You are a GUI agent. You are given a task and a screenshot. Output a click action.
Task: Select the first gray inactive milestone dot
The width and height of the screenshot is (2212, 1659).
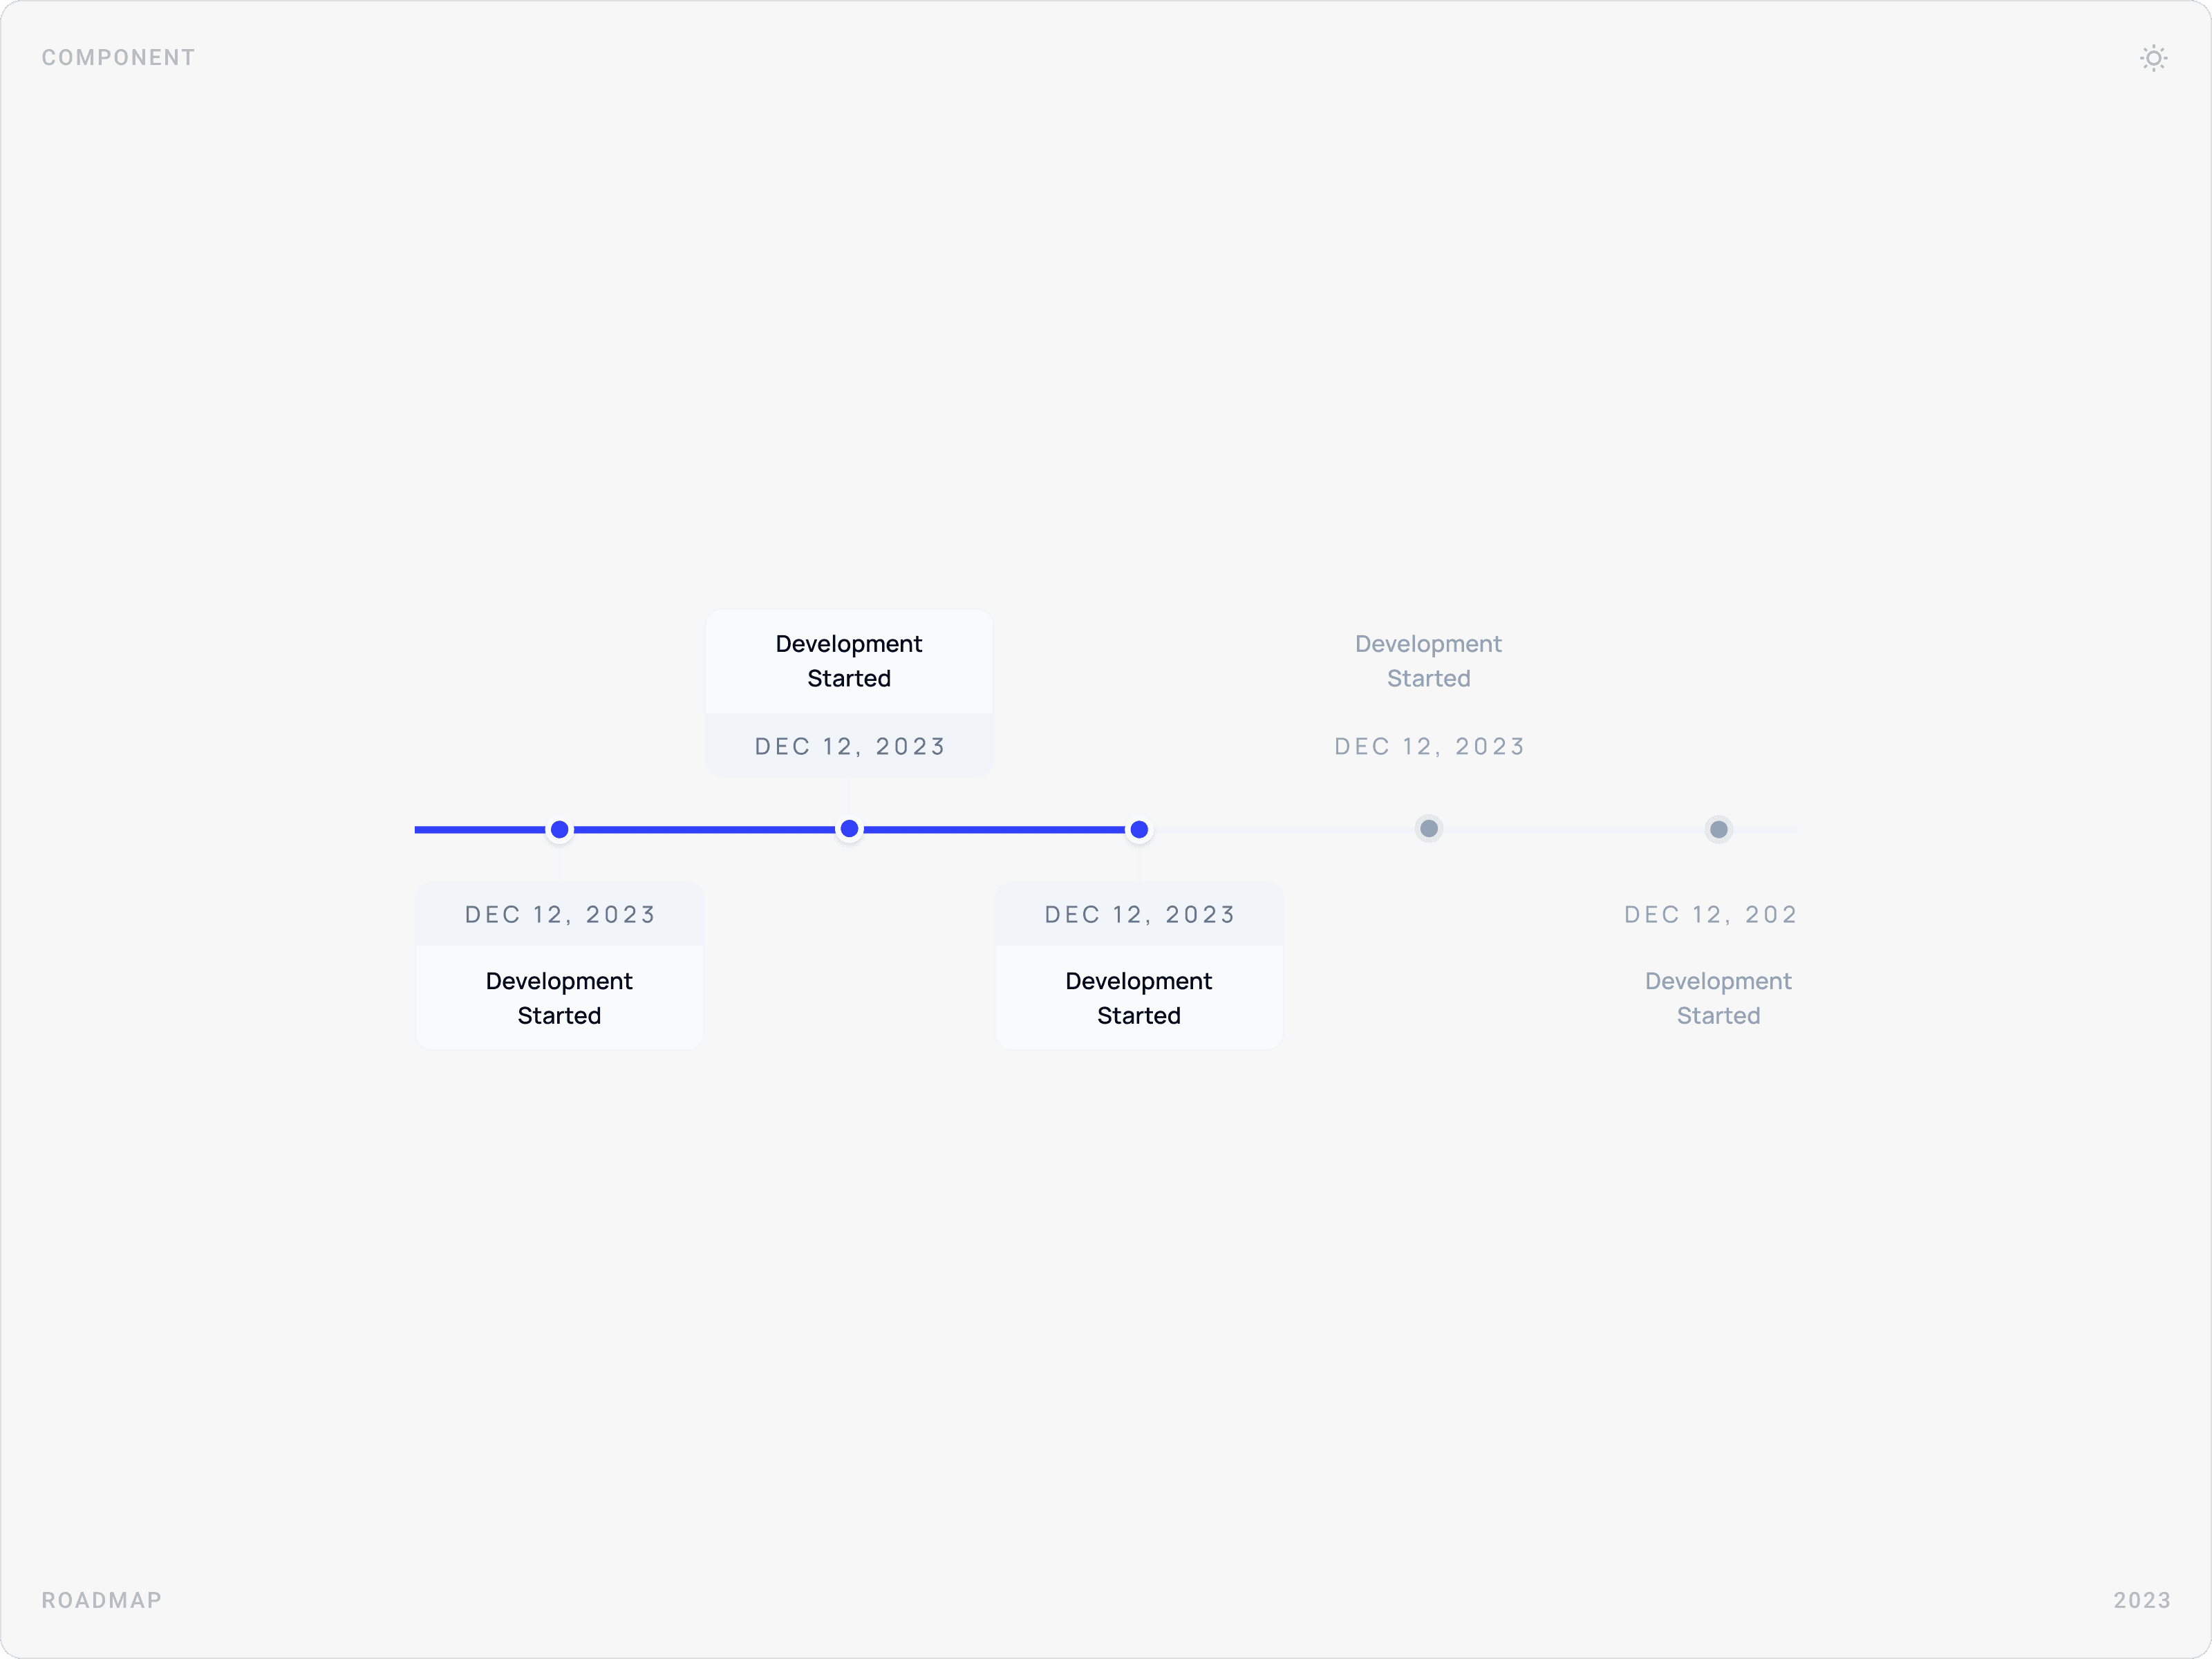click(x=1428, y=828)
